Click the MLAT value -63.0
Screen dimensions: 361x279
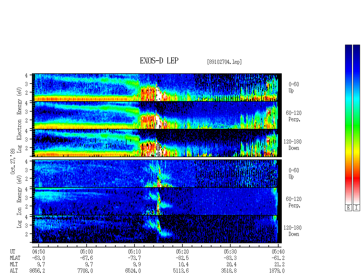[x=38, y=258]
